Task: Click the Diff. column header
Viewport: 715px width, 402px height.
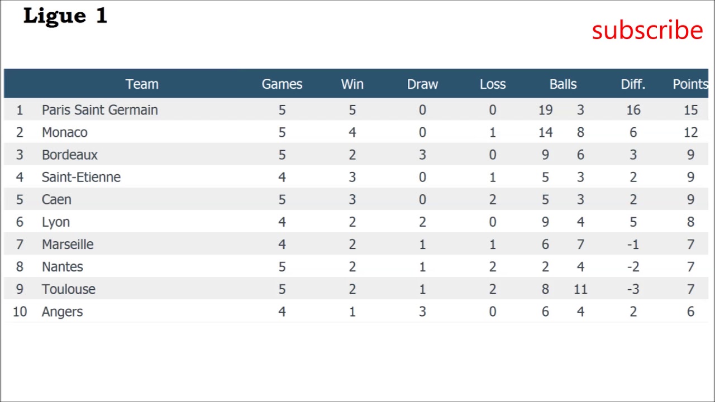Action: pos(633,84)
